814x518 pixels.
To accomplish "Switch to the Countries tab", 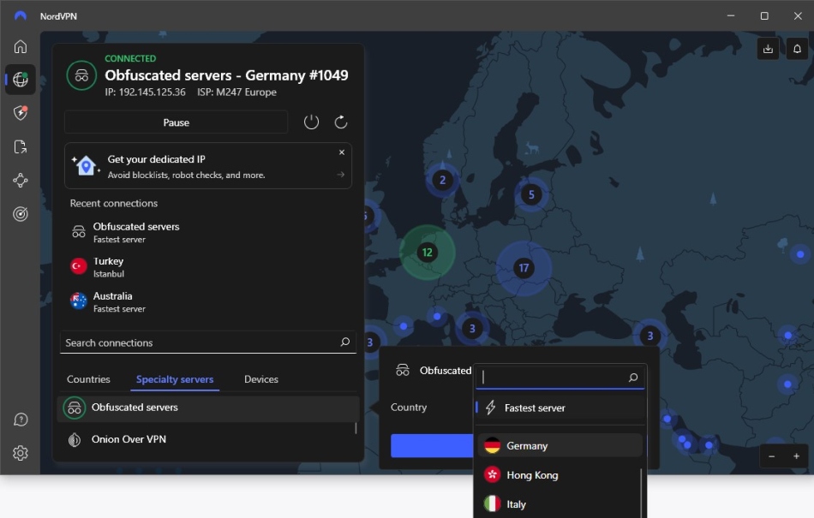I will point(88,379).
